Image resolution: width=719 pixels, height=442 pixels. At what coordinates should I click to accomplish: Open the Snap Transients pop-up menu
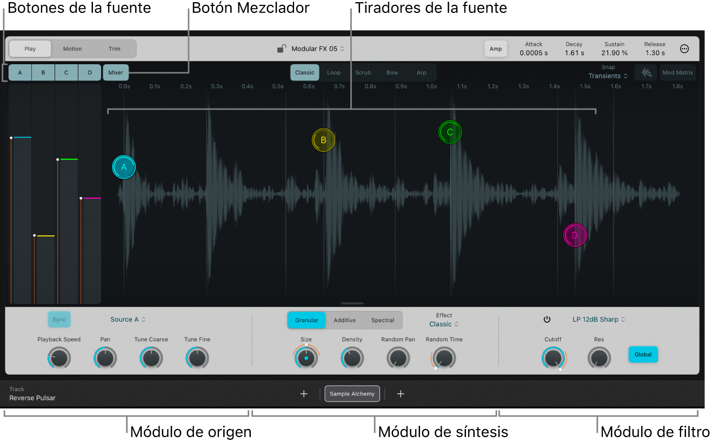click(608, 76)
